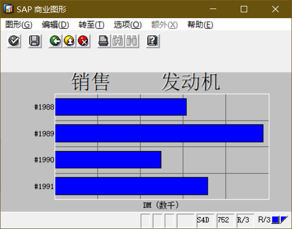Screen dimensions: 292x229
Task: Click the yellow Exit up-arrow icon
Action: (x=69, y=41)
